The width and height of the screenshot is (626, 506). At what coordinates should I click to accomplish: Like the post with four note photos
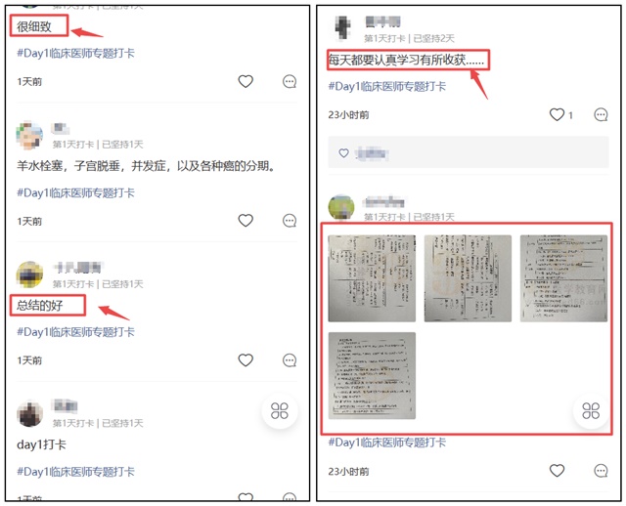pyautogui.click(x=557, y=471)
